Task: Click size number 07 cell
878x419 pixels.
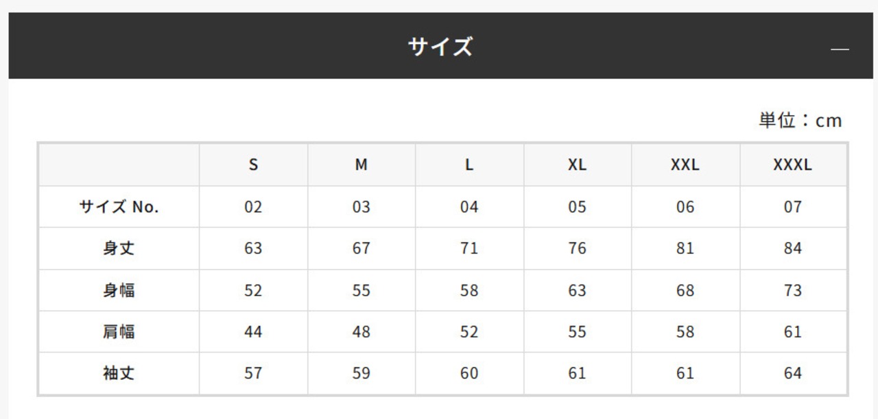Action: click(792, 207)
